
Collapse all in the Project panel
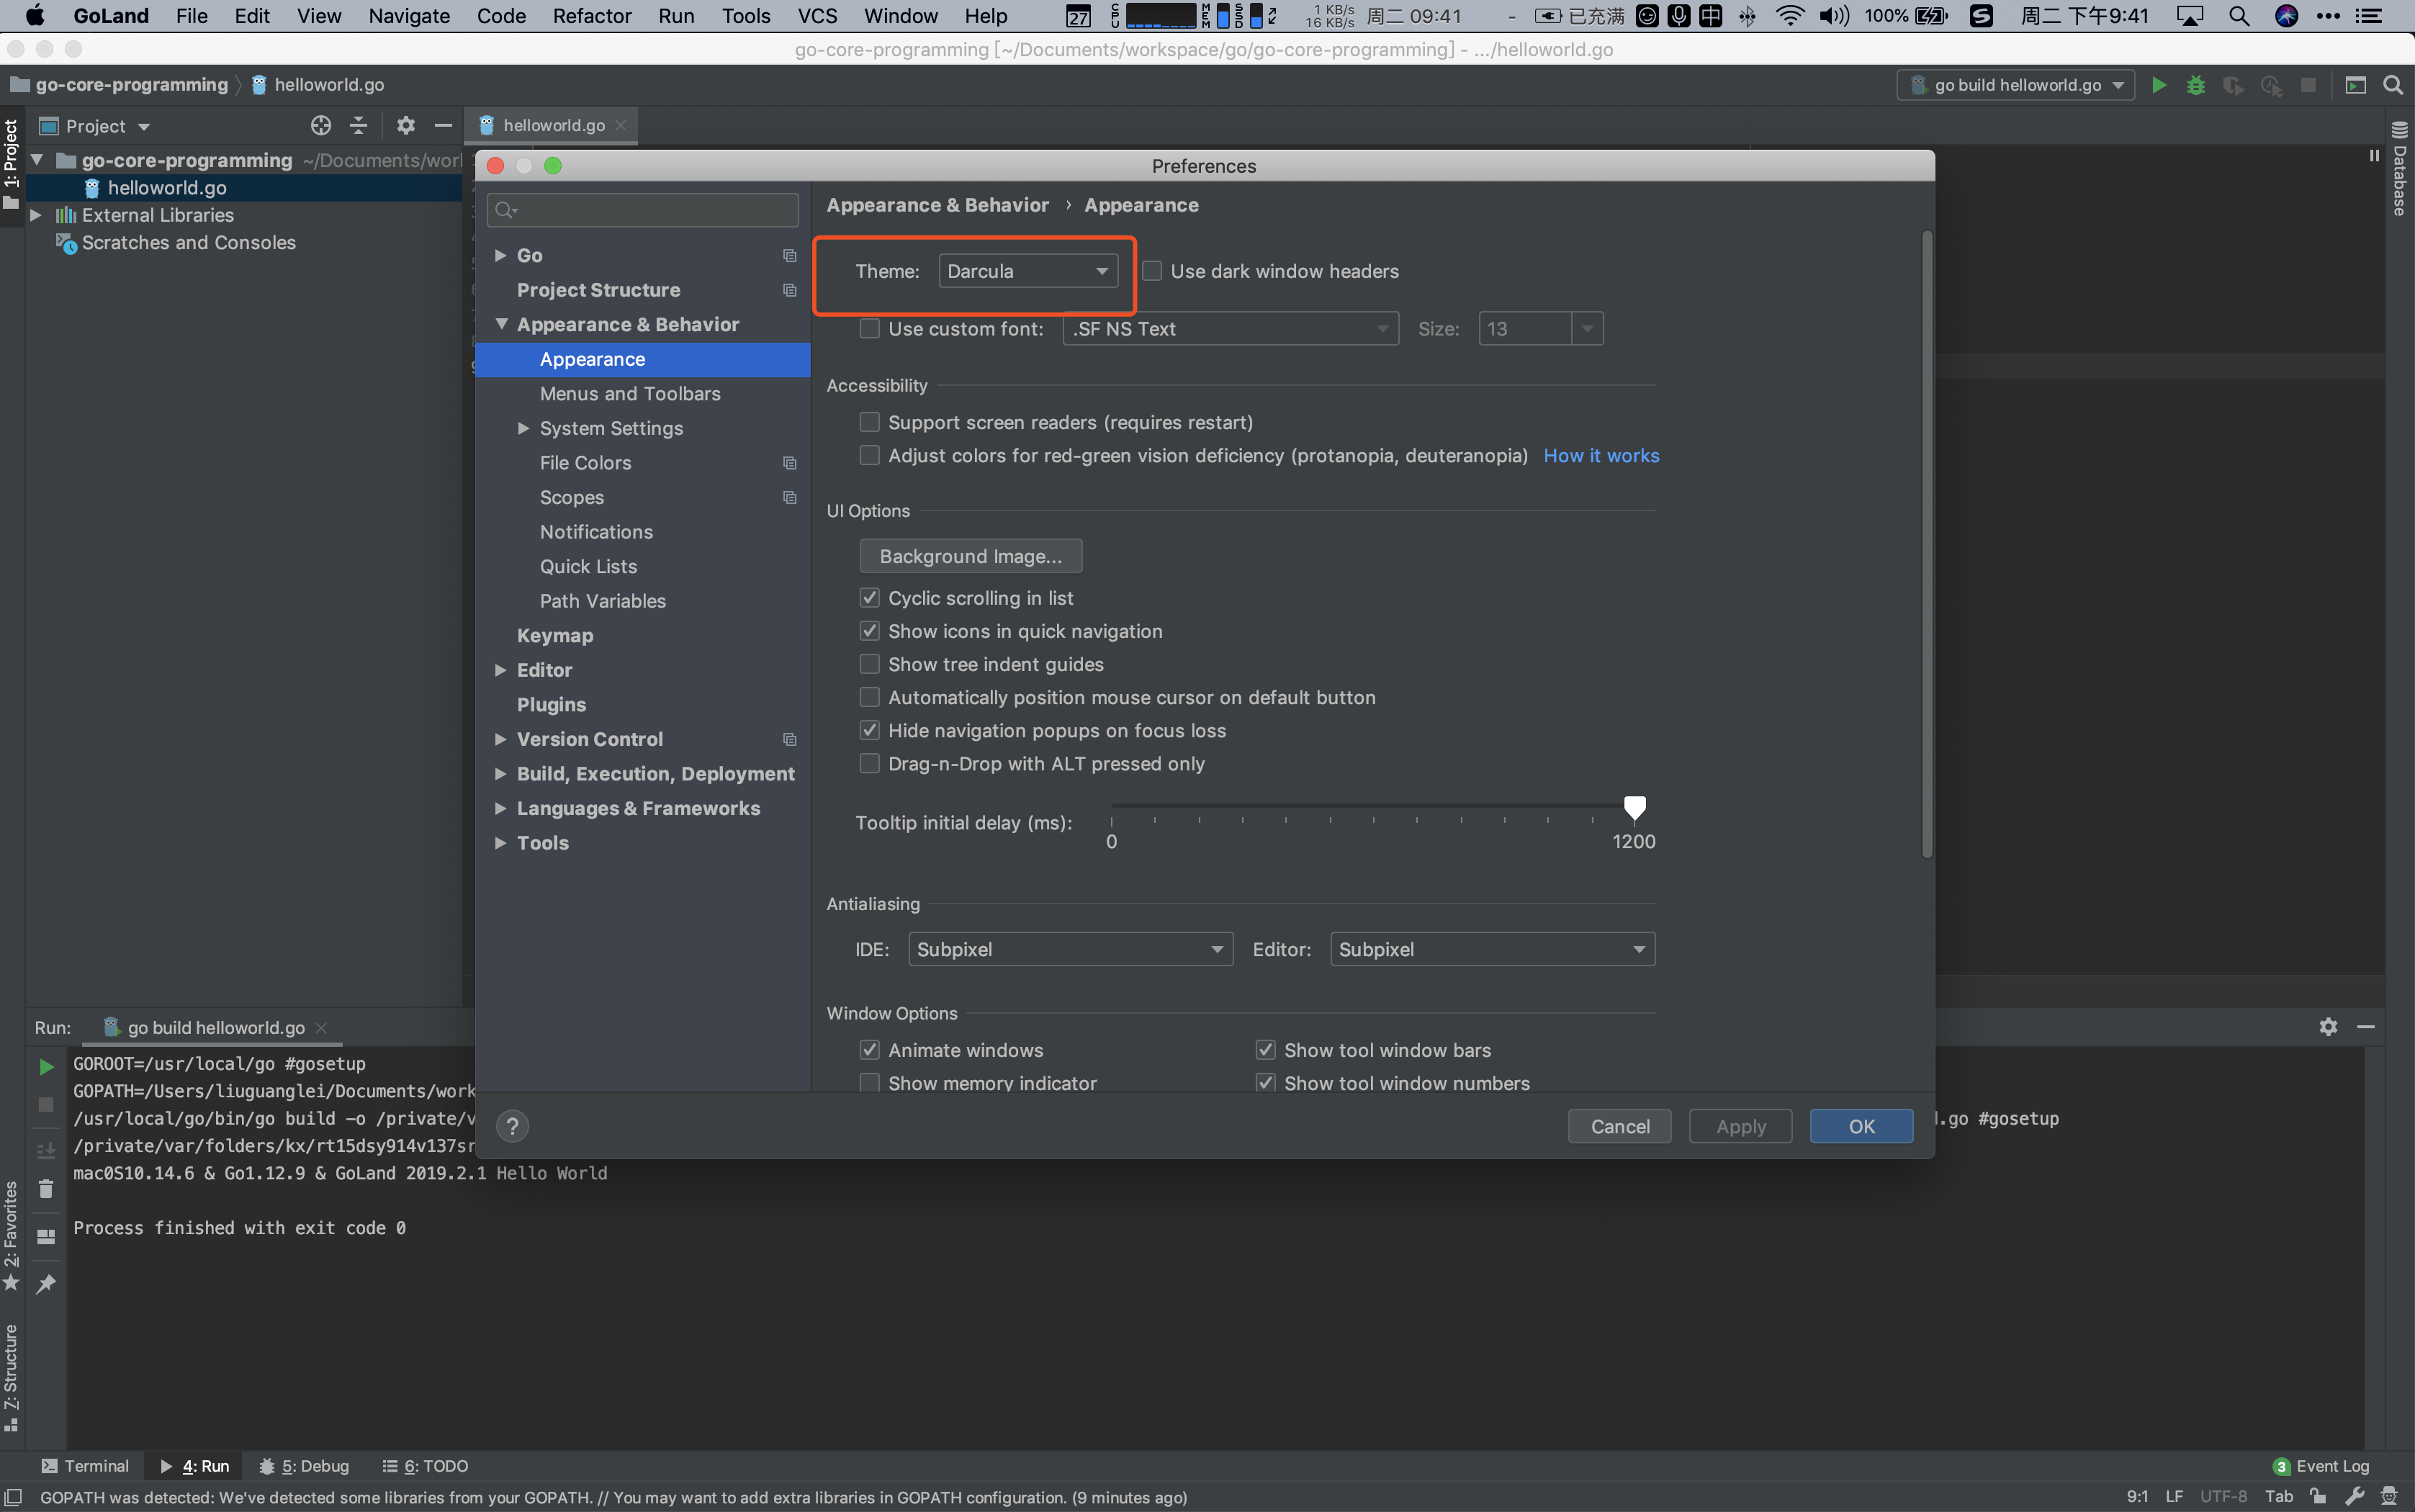(x=358, y=126)
